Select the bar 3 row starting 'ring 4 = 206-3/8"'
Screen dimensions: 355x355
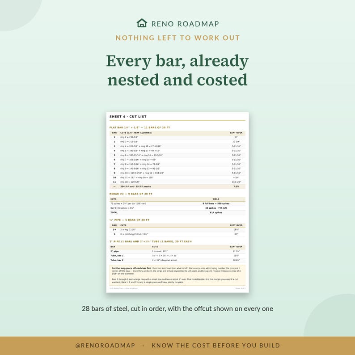tap(177, 146)
